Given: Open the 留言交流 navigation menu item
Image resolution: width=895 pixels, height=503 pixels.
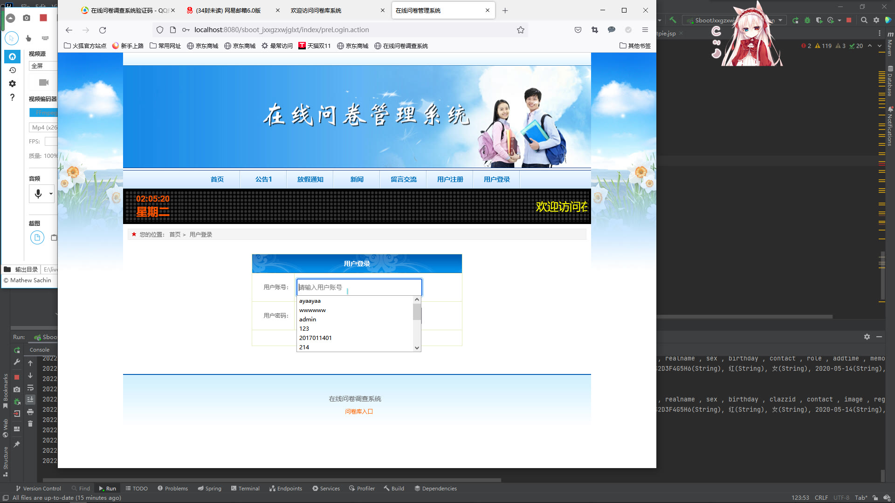Looking at the screenshot, I should click(403, 179).
